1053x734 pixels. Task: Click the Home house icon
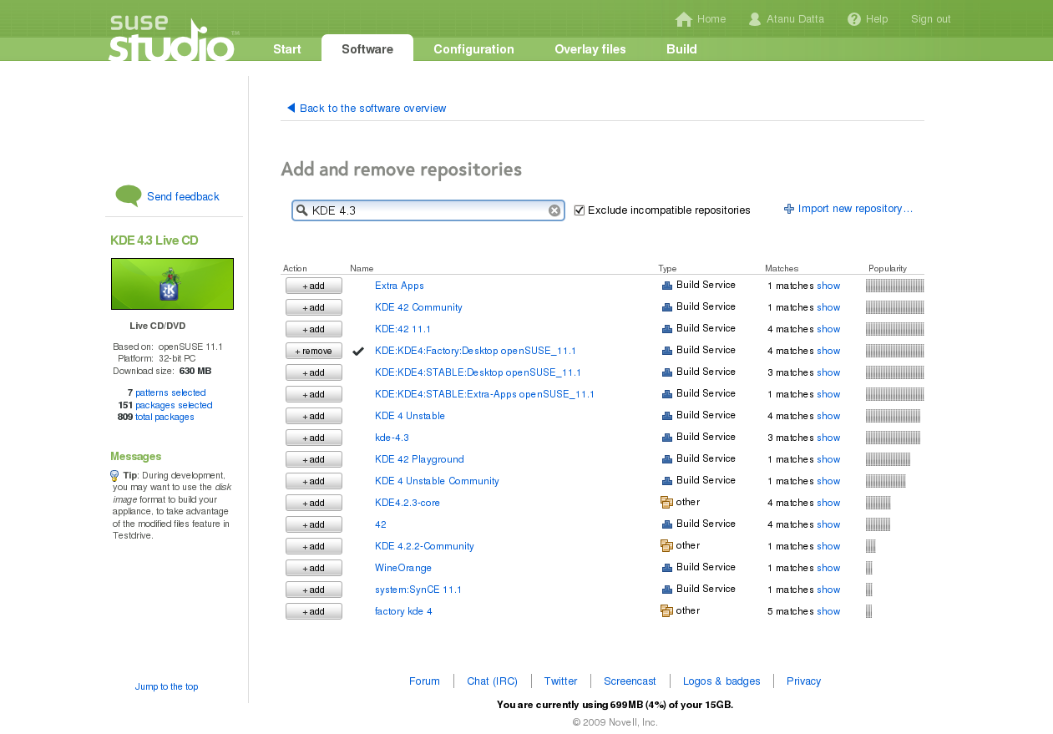683,19
